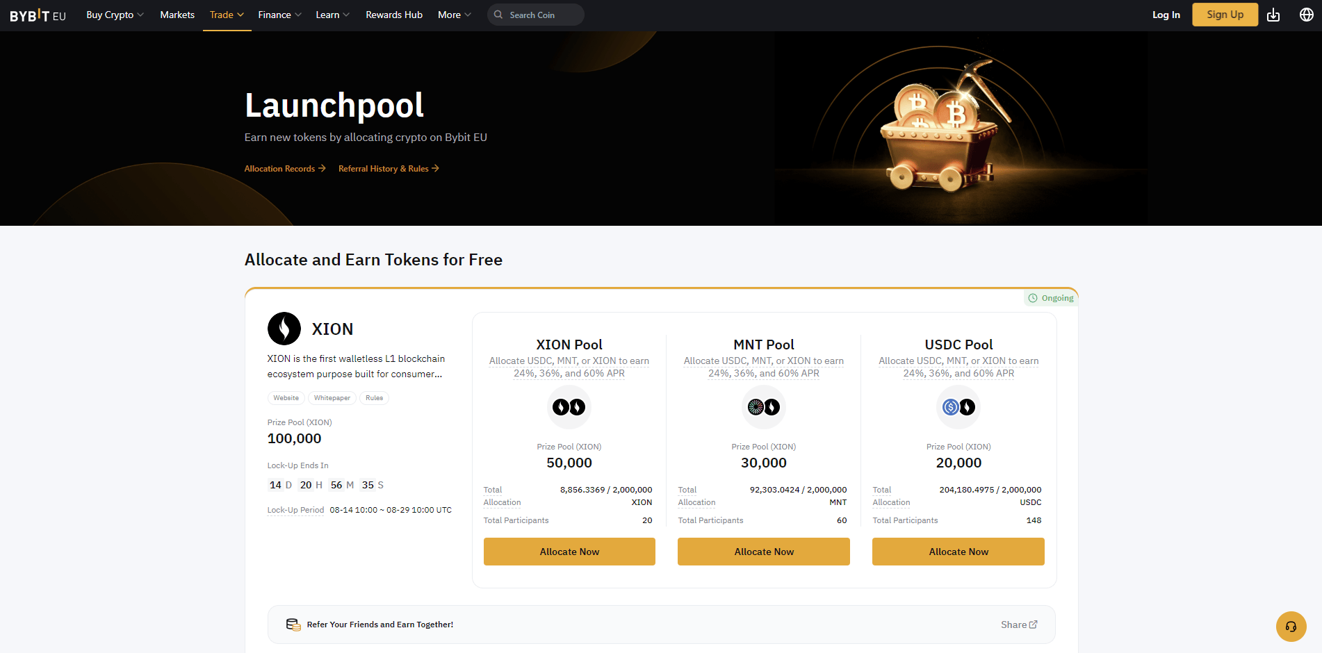Click the Sign Up button
Image resolution: width=1322 pixels, height=653 pixels.
1225,15
